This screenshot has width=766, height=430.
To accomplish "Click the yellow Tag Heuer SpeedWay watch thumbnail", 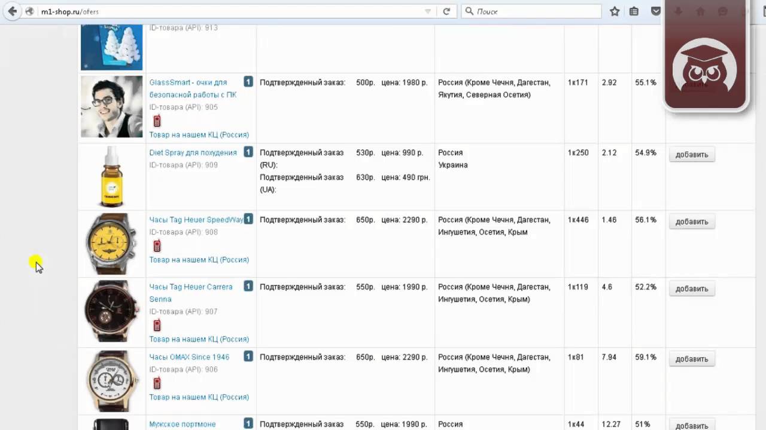I will [x=112, y=244].
